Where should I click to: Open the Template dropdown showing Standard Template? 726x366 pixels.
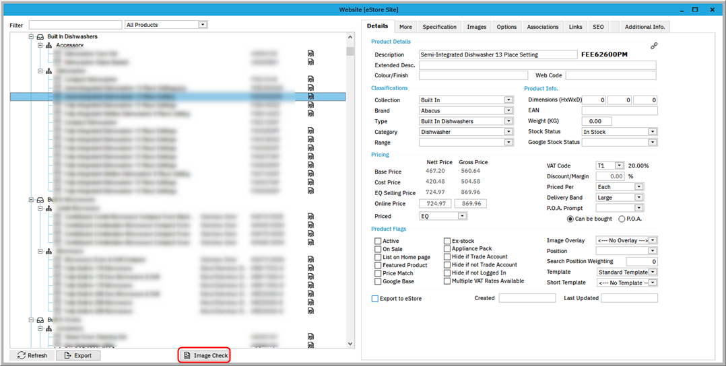[x=653, y=272]
